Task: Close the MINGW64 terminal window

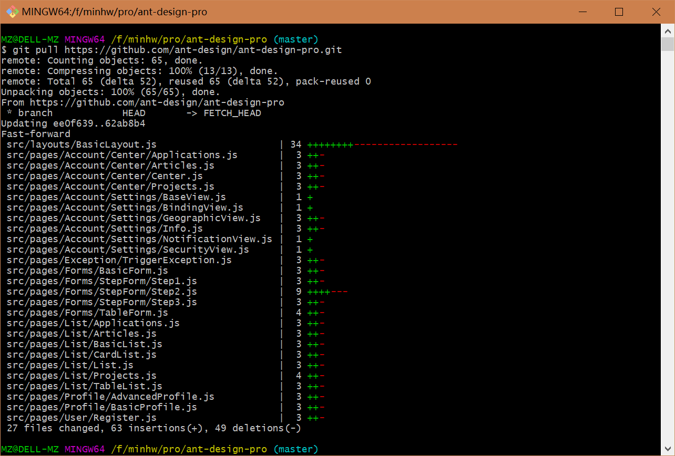Action: 656,12
